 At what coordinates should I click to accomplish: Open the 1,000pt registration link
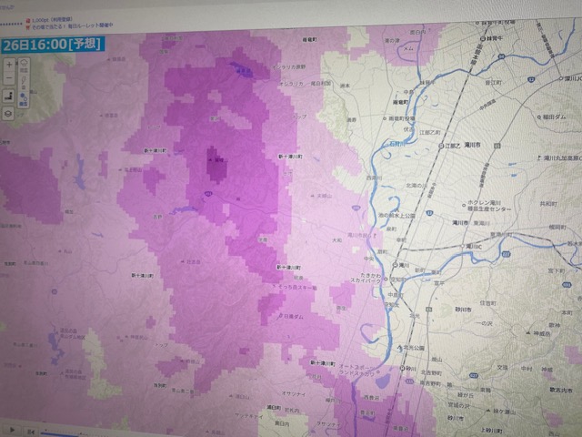[45, 18]
